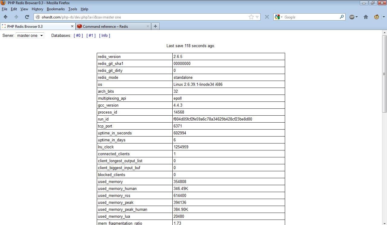
Task: Open a new tab with the plus button
Action: pyautogui.click(x=155, y=26)
